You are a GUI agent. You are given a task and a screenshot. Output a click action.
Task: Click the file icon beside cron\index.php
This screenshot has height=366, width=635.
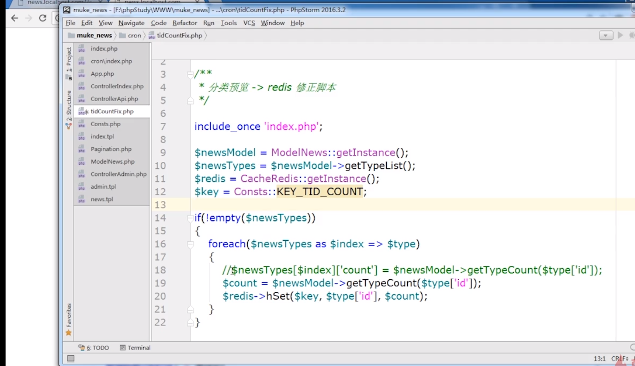point(82,61)
